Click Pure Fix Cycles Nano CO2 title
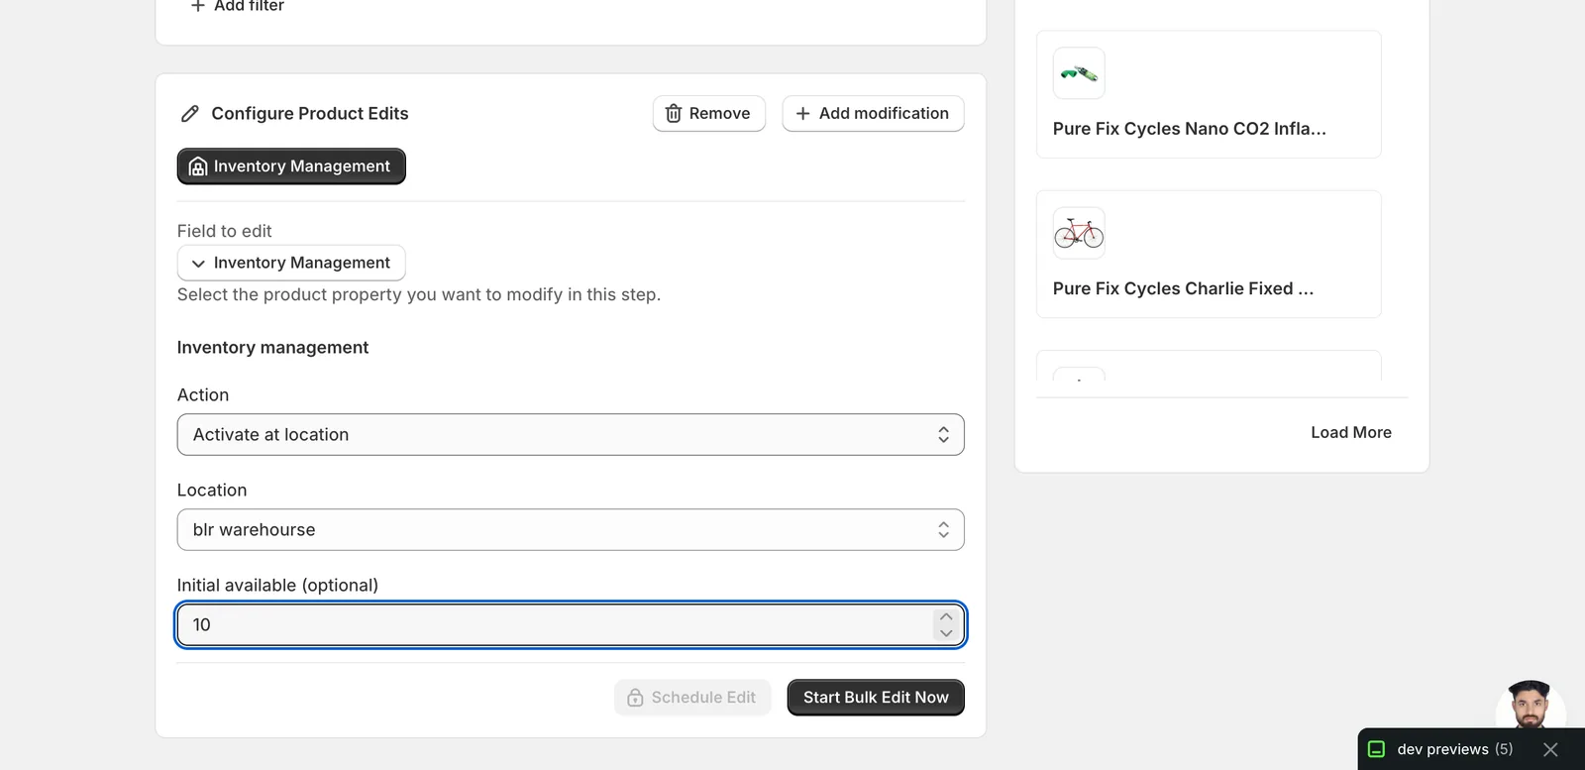This screenshot has width=1585, height=770. click(1189, 129)
